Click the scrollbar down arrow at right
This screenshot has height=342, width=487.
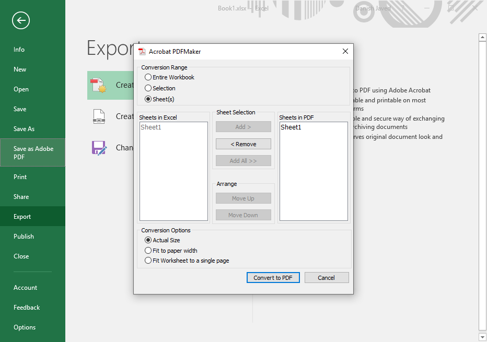pyautogui.click(x=483, y=337)
